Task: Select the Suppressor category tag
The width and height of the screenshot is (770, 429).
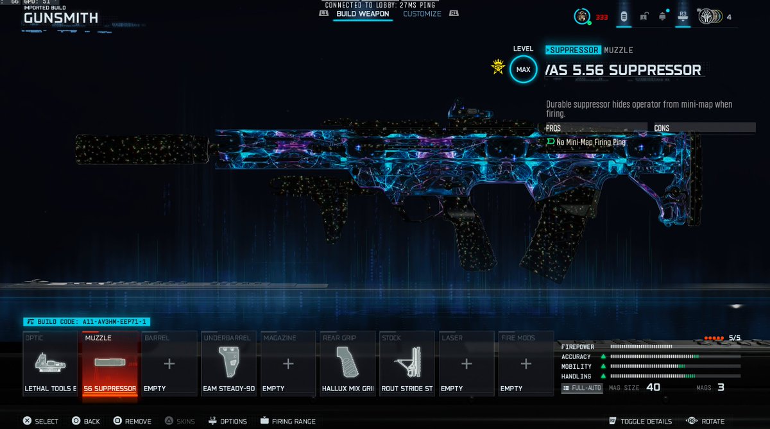Action: [573, 50]
